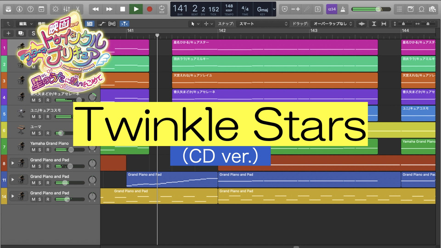Toggle Cycle mode button
The image size is (441, 248).
pyautogui.click(x=162, y=9)
